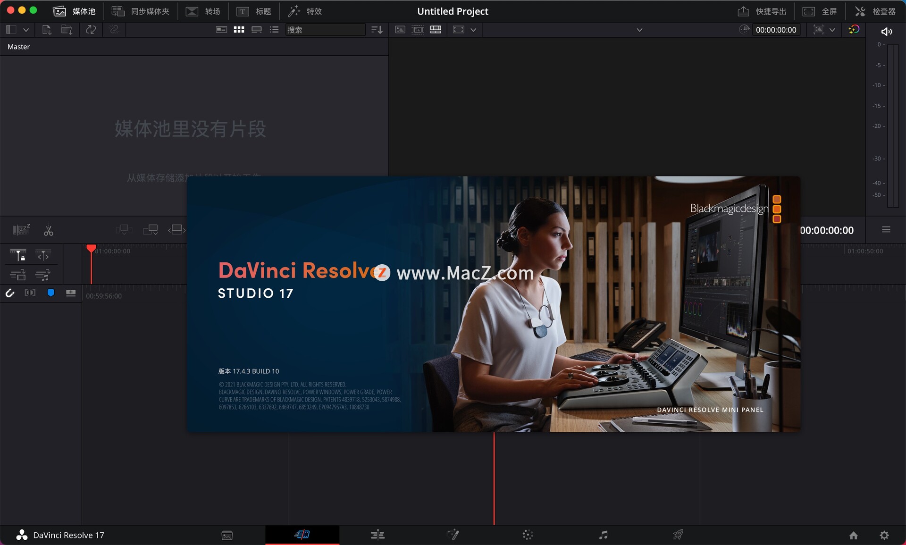Mute audio with the speaker icon
906x545 pixels.
pos(886,31)
